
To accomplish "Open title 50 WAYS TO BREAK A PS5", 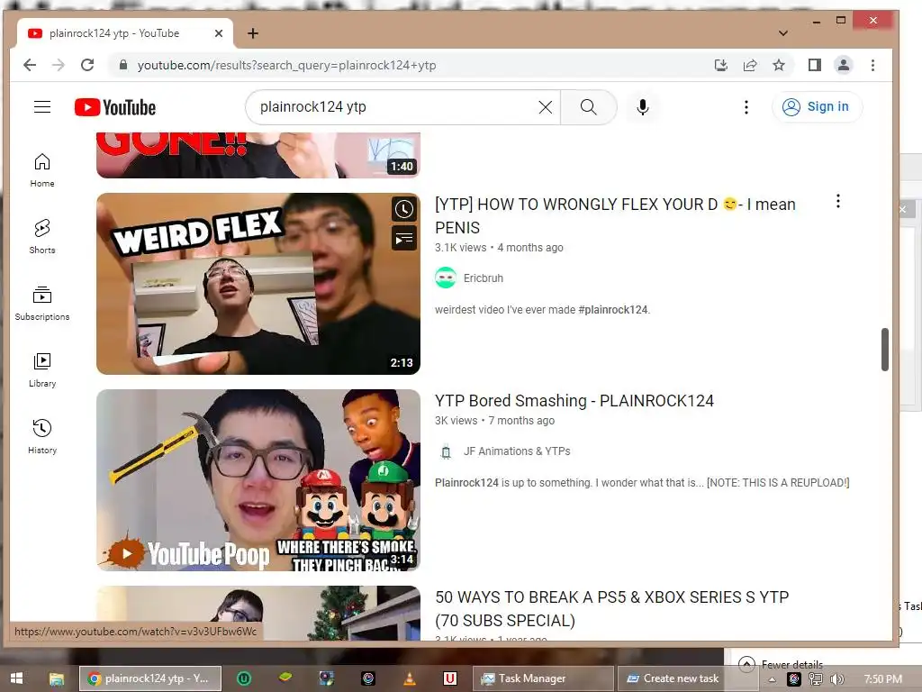I will tap(611, 608).
